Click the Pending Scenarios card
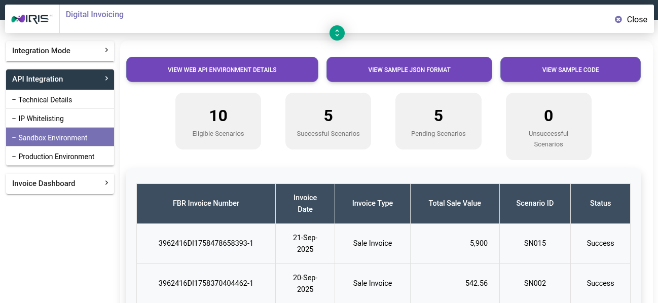Image resolution: width=658 pixels, height=303 pixels. 438,121
